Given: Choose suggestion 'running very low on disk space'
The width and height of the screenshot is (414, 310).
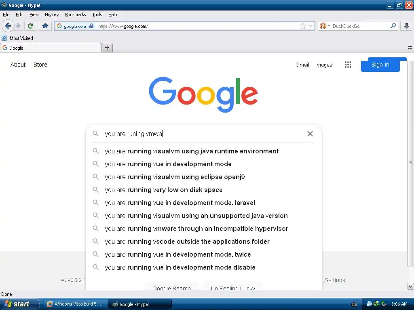Looking at the screenshot, I should click(203, 190).
